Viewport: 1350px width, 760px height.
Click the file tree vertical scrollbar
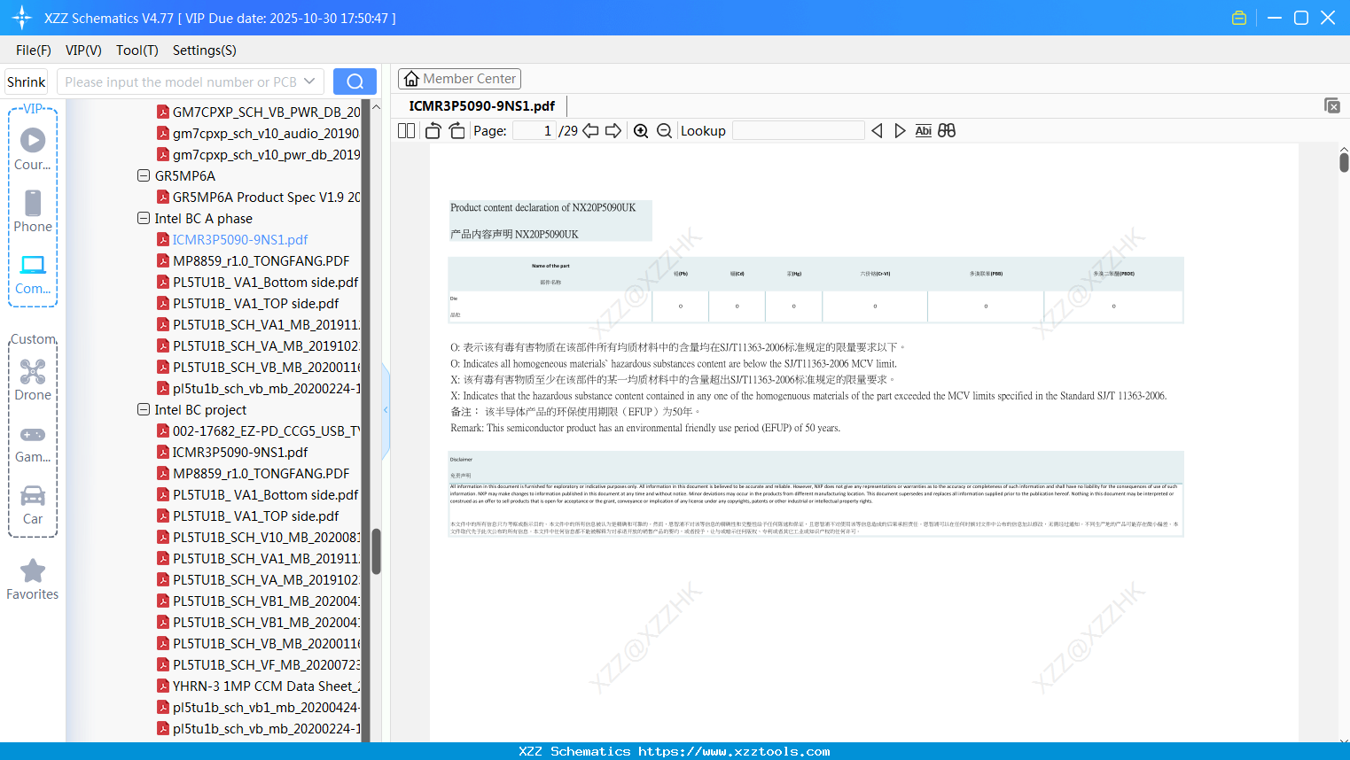(376, 551)
